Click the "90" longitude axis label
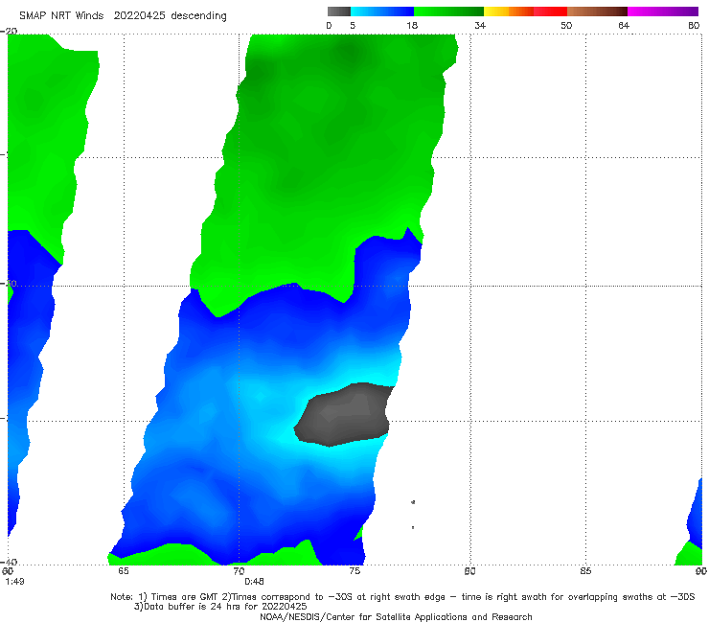 [701, 571]
